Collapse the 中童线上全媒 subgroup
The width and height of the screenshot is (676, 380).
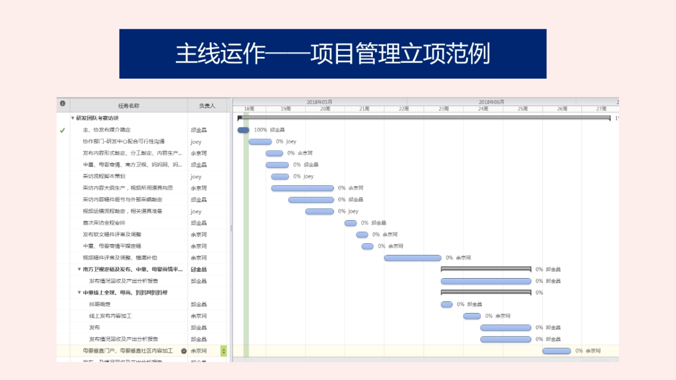tap(79, 293)
